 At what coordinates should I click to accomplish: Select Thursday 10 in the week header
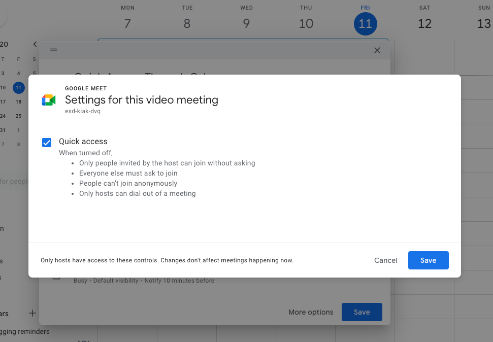306,24
